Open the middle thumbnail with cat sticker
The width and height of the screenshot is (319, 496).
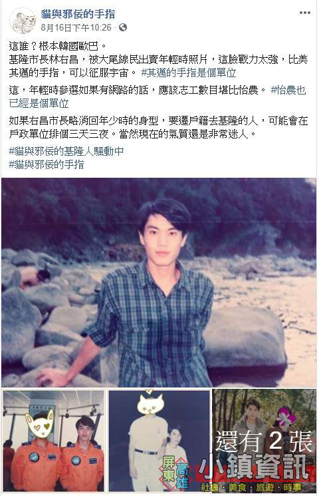[159, 441]
